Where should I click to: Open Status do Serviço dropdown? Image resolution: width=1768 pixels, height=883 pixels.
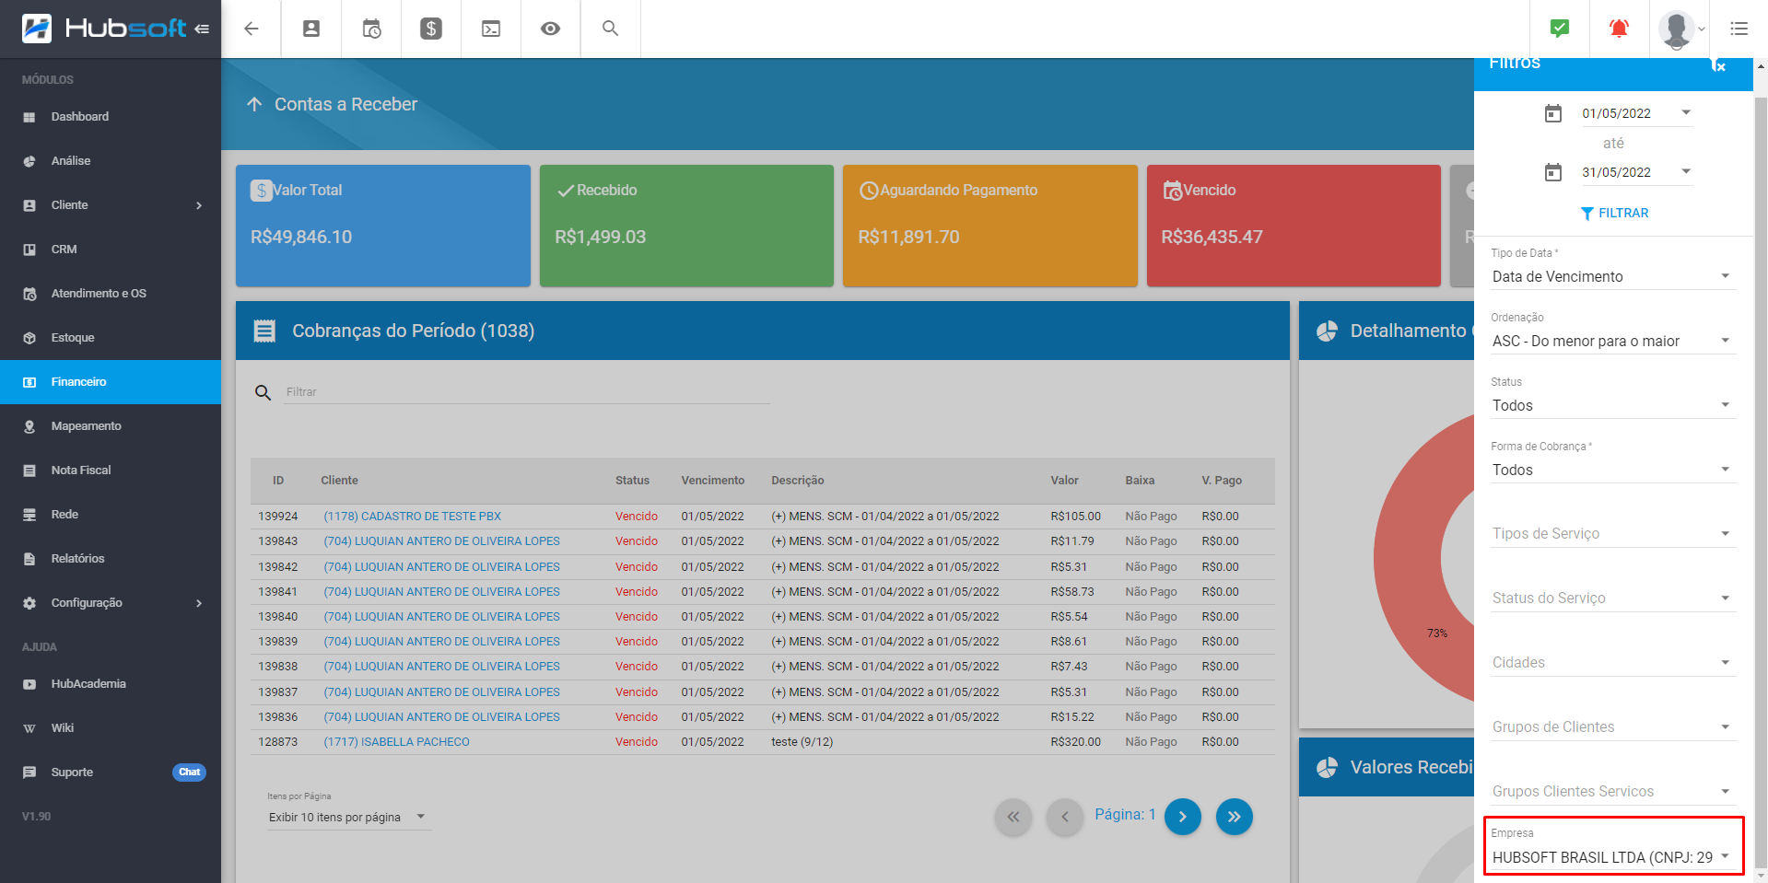(x=1613, y=598)
